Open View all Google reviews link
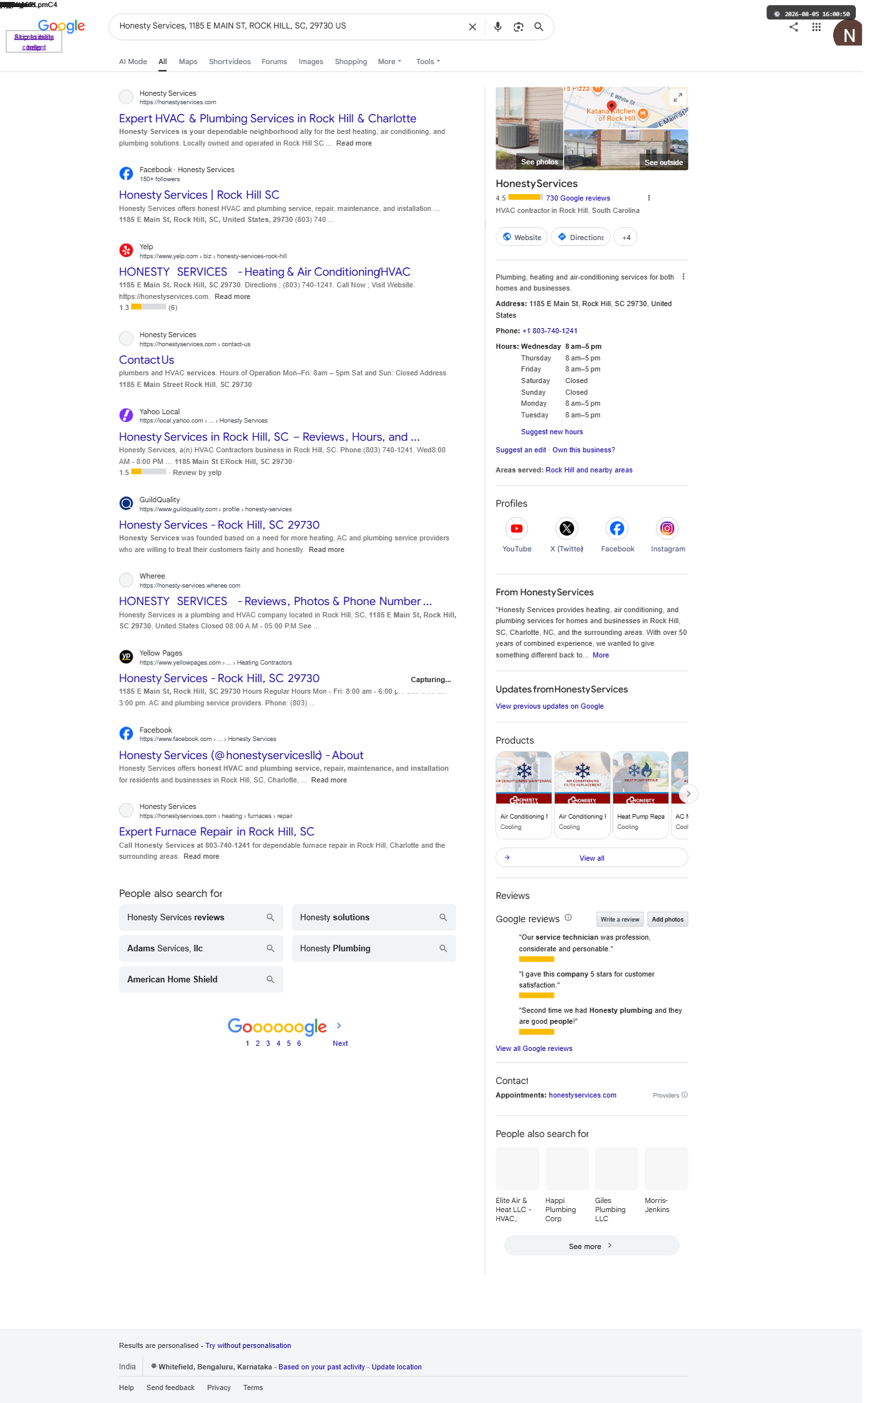 [x=534, y=1049]
